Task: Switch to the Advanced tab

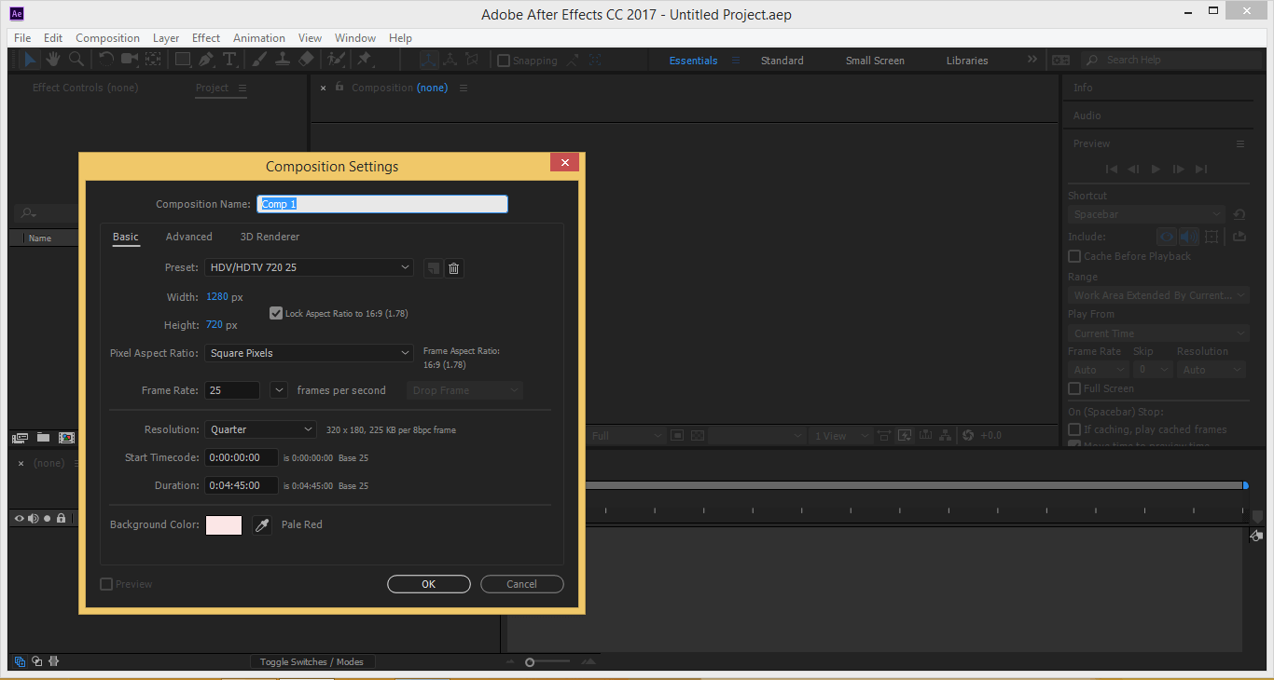Action: coord(189,237)
